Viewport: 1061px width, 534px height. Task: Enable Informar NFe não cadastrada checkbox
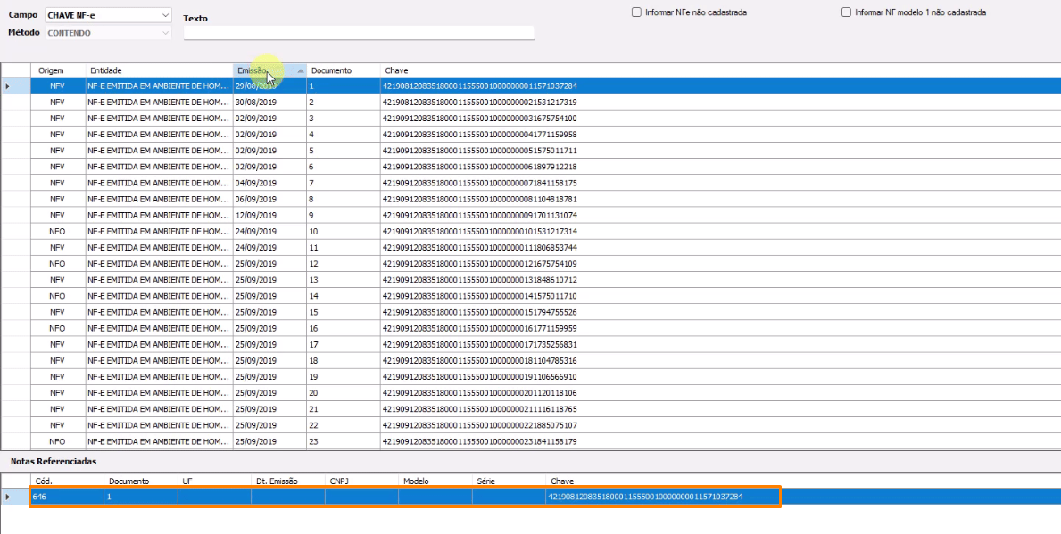(636, 13)
